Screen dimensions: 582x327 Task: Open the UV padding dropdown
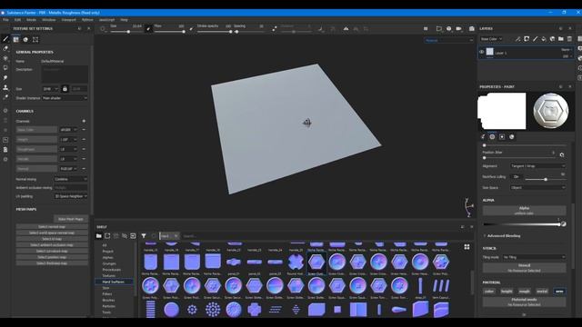tap(71, 196)
